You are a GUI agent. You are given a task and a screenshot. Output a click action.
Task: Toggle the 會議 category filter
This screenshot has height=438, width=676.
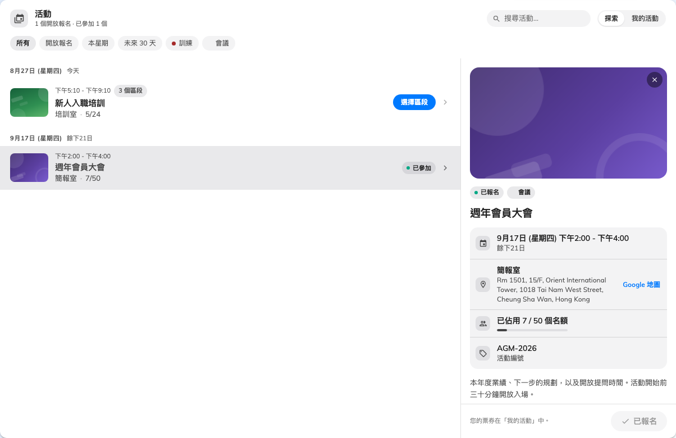click(218, 43)
